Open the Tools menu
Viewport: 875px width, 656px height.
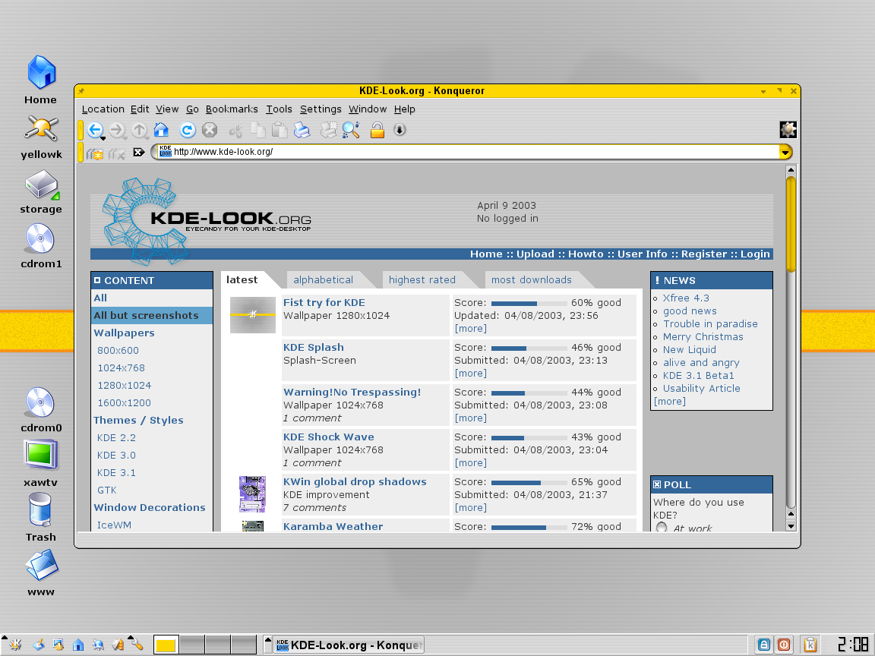pos(279,109)
